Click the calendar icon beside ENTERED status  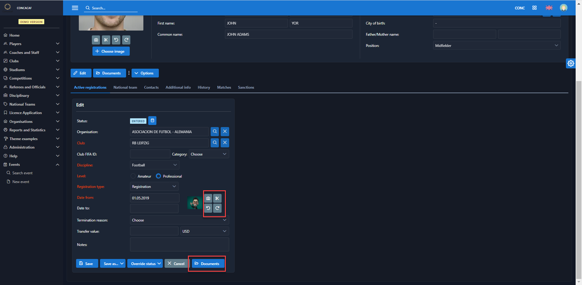(x=152, y=120)
